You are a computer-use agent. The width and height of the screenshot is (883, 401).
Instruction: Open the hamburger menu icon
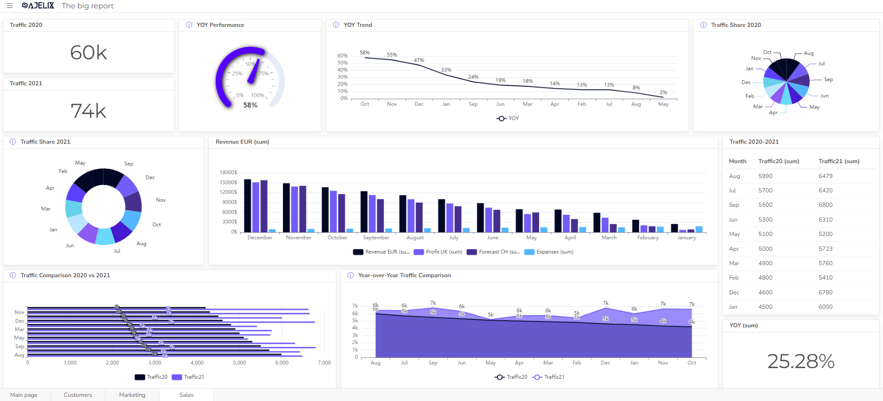pos(9,6)
